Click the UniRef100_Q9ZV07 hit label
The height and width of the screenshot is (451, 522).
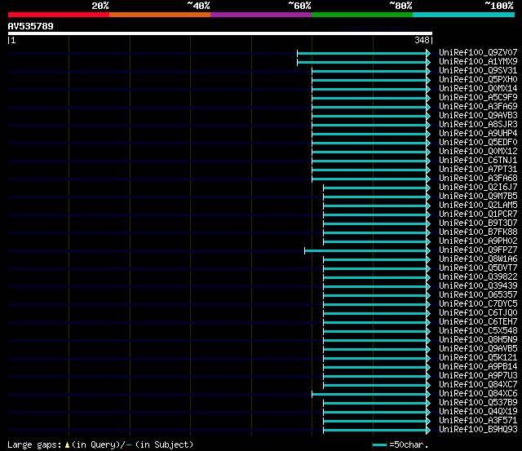point(478,52)
